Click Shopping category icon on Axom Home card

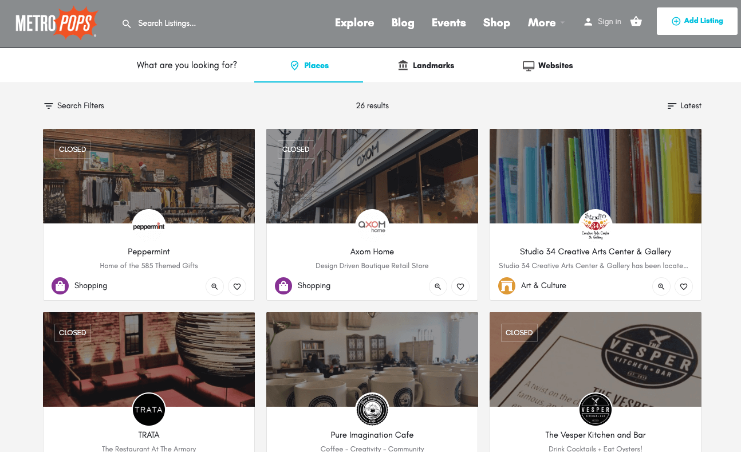click(x=283, y=286)
